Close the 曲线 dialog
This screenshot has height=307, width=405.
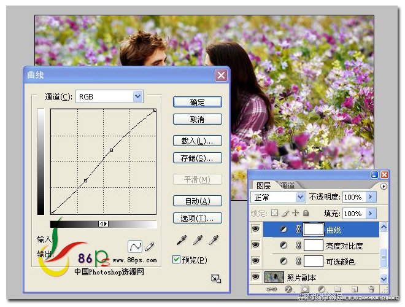coord(221,75)
